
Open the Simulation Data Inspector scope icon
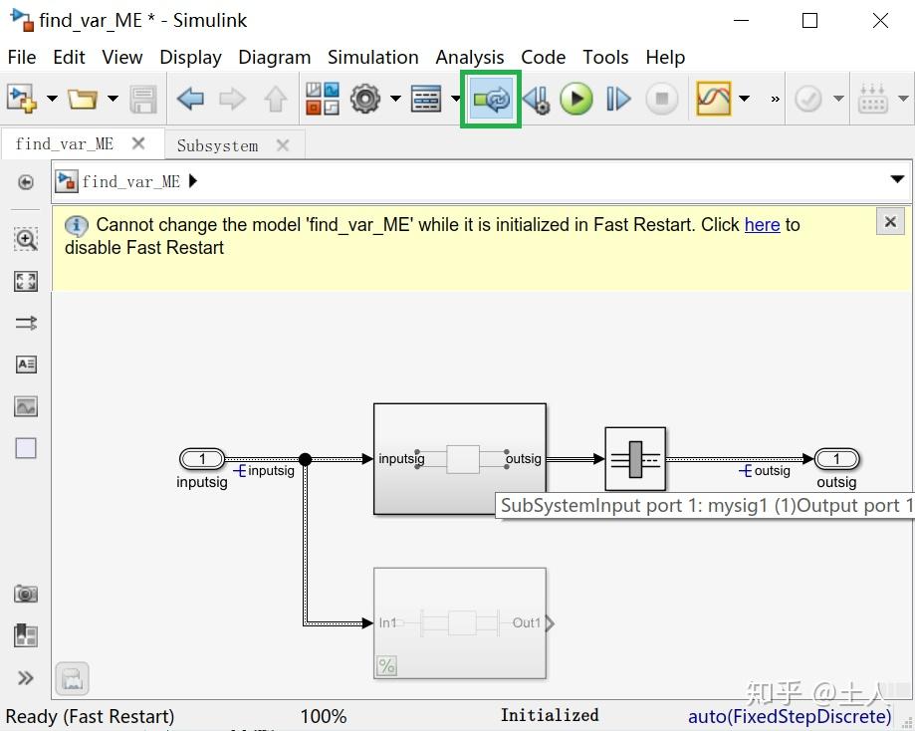point(715,99)
